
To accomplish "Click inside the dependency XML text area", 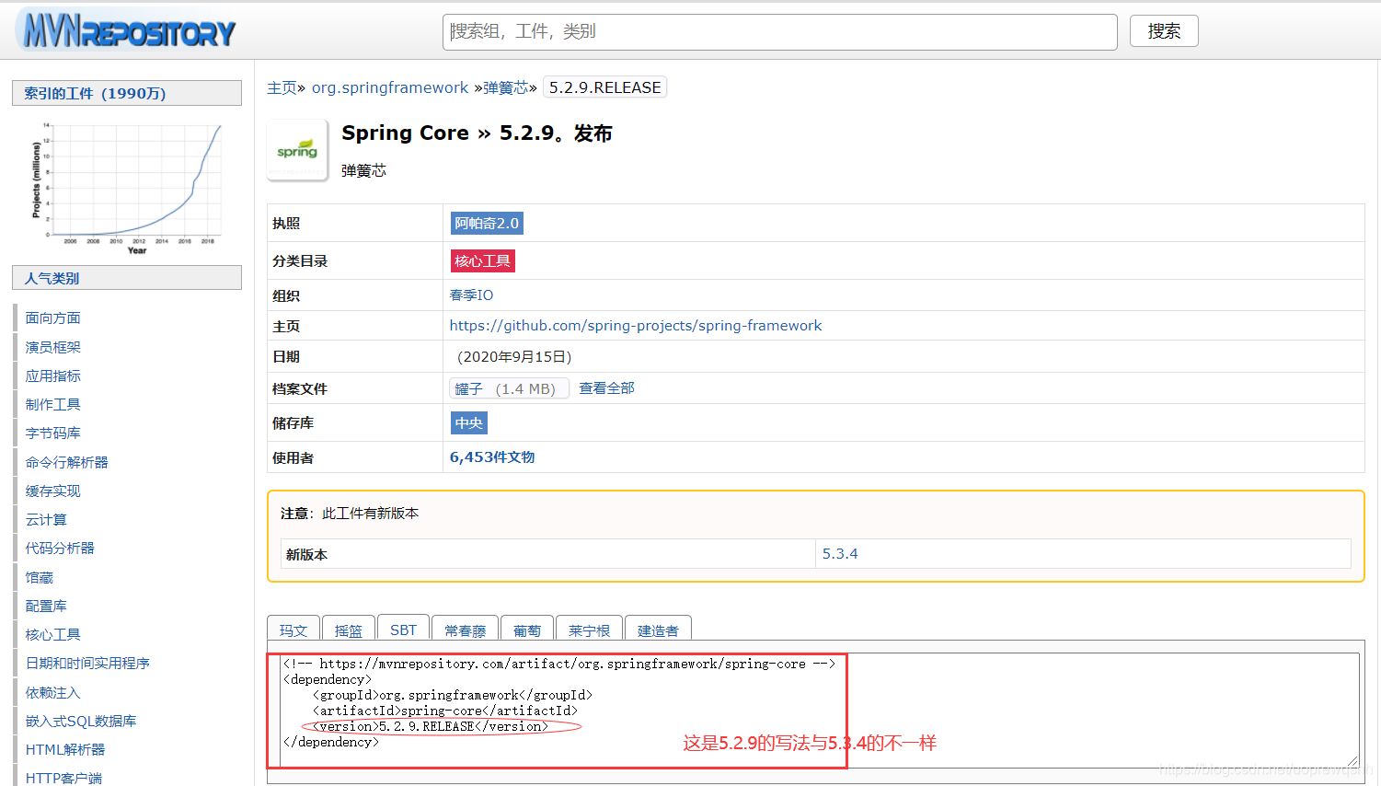I will (x=818, y=710).
